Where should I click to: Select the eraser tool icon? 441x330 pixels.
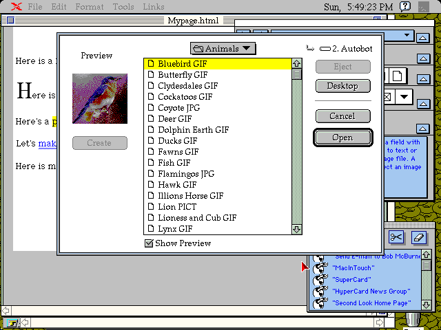click(419, 237)
